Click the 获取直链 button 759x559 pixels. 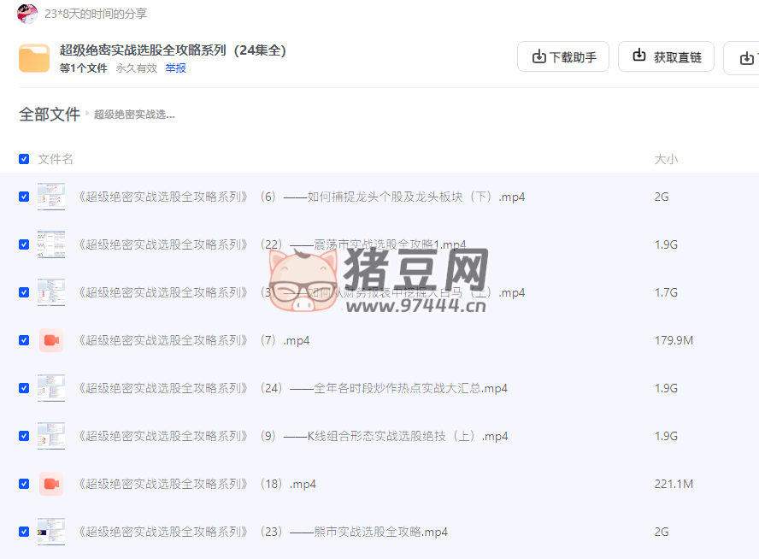coord(666,56)
